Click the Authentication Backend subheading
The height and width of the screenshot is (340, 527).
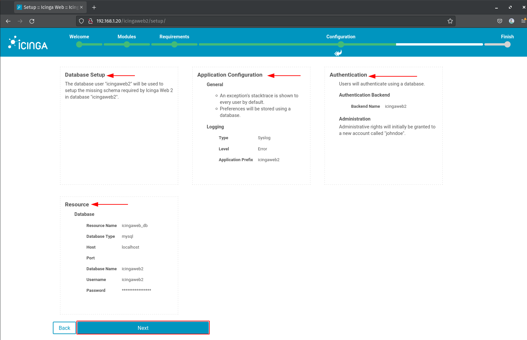click(364, 95)
